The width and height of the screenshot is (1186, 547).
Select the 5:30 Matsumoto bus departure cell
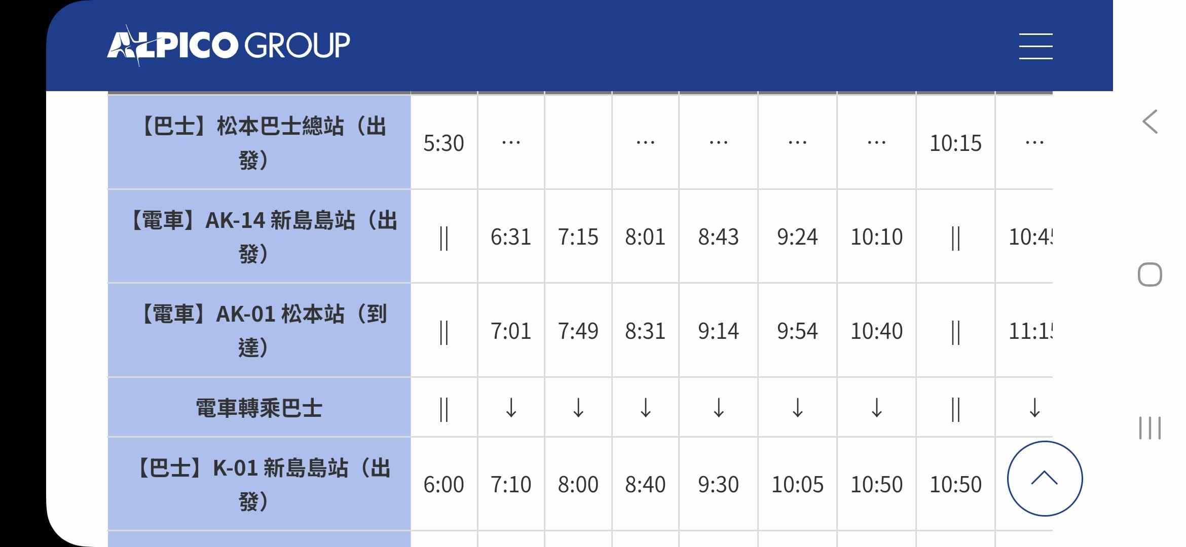click(x=443, y=143)
